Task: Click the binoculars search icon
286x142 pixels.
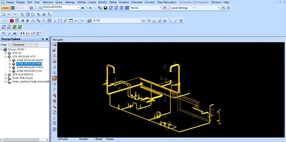Action: [223, 8]
